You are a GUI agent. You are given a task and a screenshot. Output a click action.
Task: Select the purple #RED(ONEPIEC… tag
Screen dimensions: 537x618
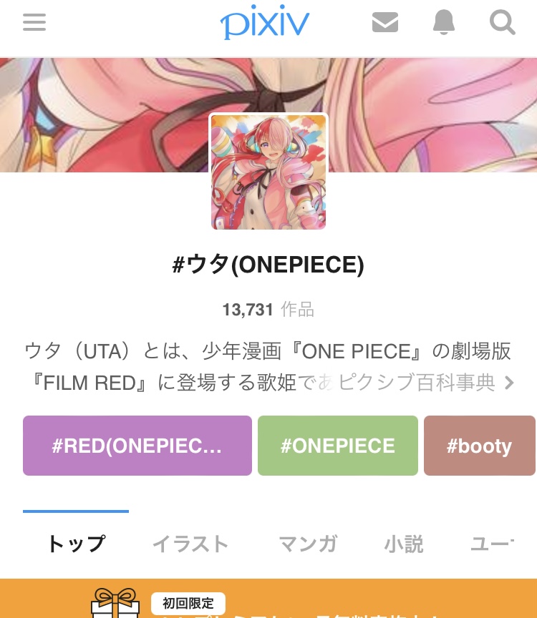click(x=137, y=446)
